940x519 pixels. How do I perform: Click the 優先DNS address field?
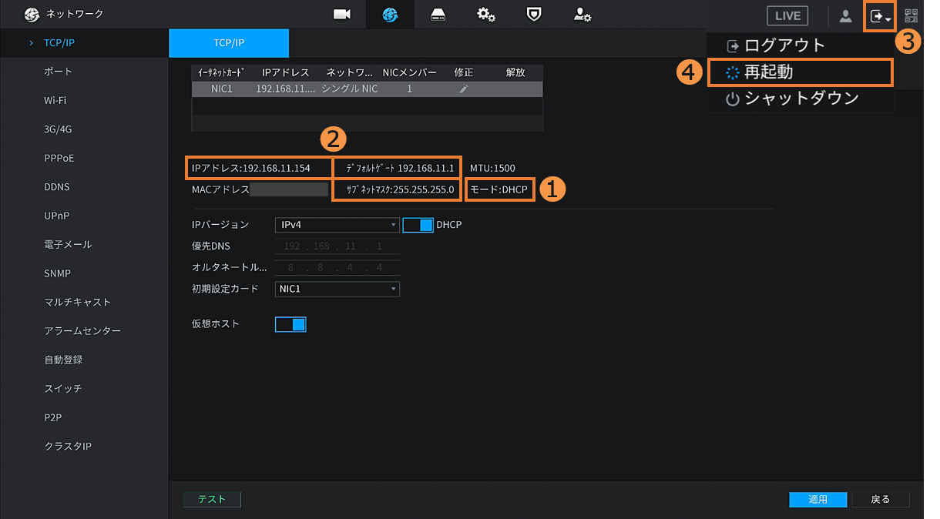point(337,246)
